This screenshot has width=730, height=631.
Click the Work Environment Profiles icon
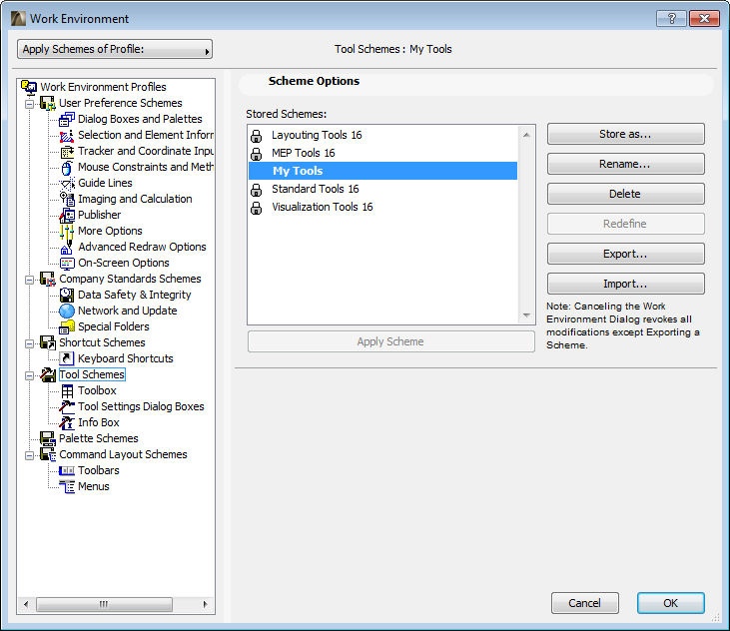[x=29, y=87]
